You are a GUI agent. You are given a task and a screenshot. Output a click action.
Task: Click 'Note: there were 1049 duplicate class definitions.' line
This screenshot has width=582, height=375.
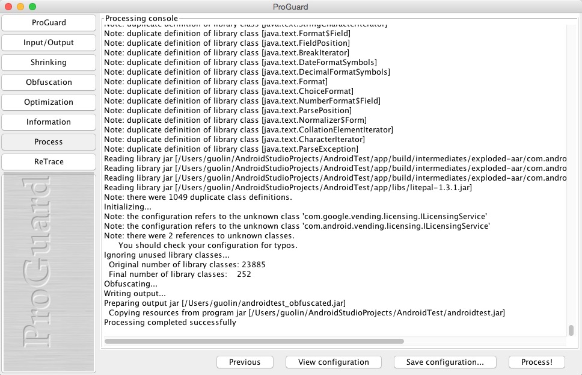(198, 197)
